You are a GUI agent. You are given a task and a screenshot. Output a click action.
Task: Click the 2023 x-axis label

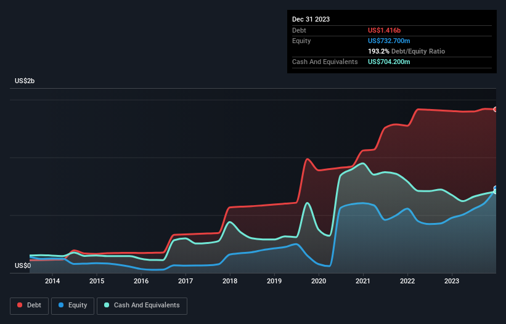pos(452,281)
